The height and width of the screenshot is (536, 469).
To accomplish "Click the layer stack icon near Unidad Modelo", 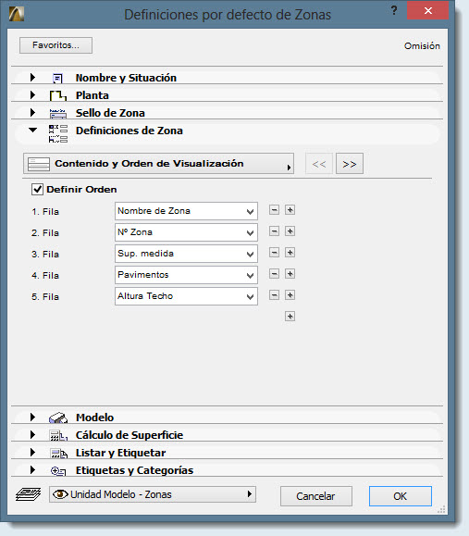I will pos(28,494).
